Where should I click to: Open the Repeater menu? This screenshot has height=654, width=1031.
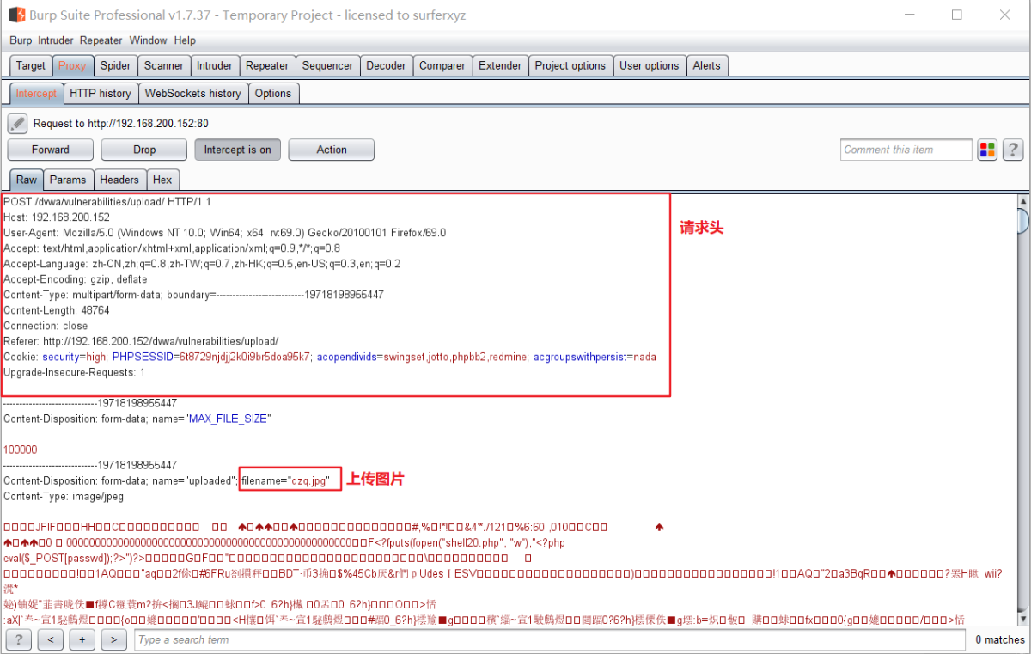pyautogui.click(x=101, y=40)
